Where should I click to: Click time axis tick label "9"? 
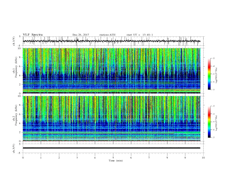185,158
